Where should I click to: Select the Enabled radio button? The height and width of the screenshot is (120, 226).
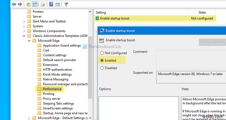102,60
